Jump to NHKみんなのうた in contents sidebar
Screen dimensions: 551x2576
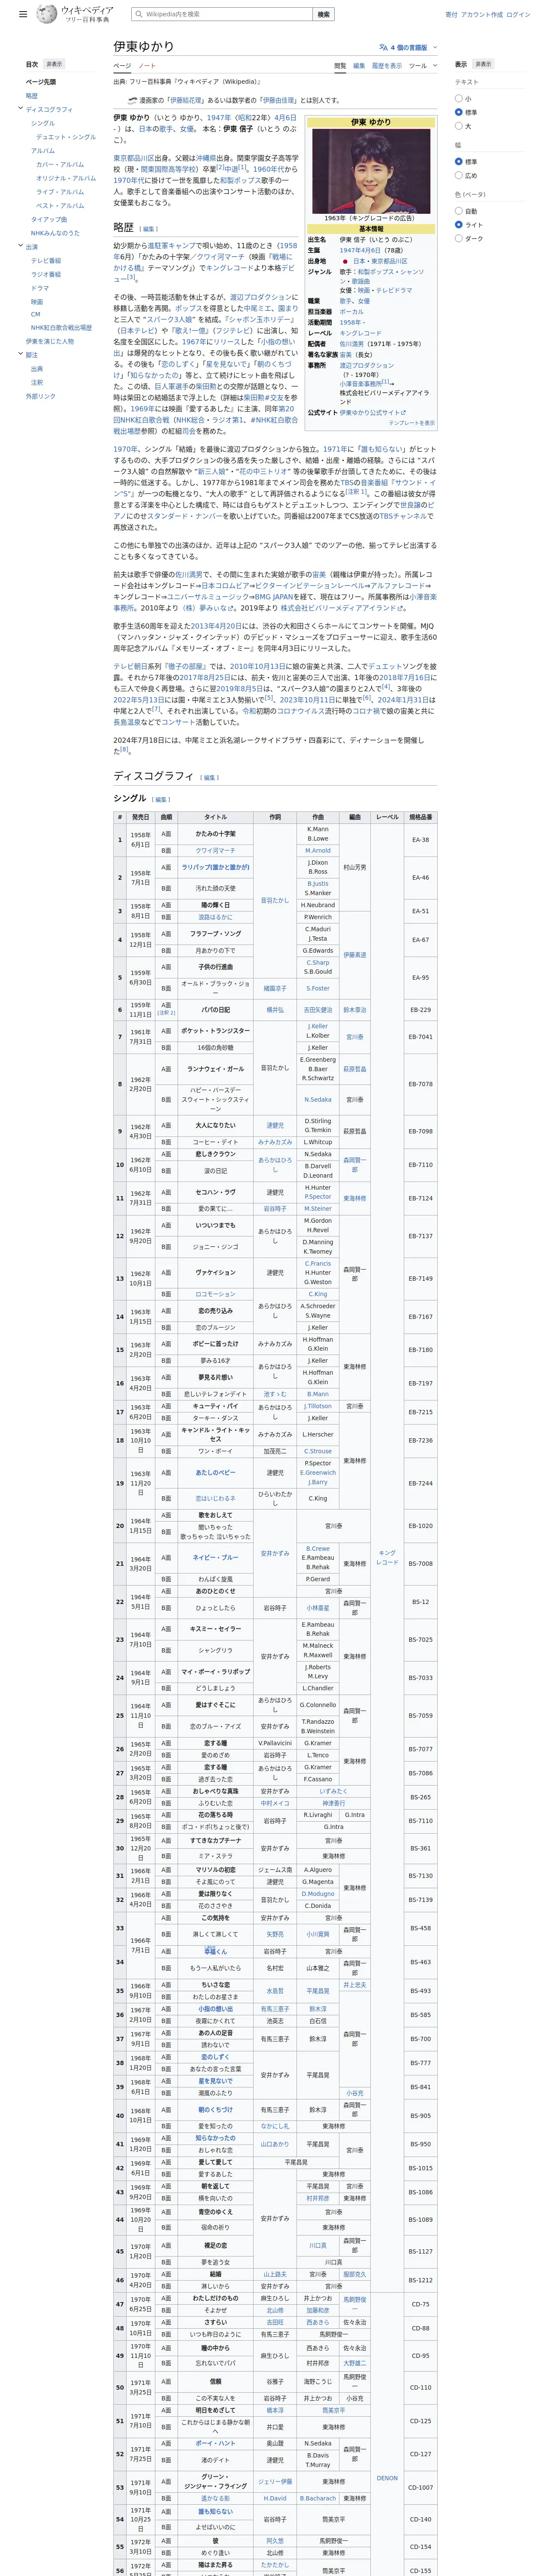tap(55, 233)
